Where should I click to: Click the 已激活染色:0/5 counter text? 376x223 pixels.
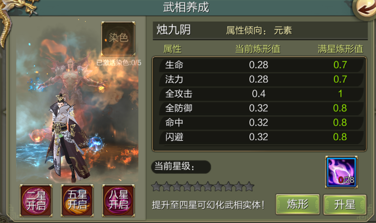(x=119, y=63)
